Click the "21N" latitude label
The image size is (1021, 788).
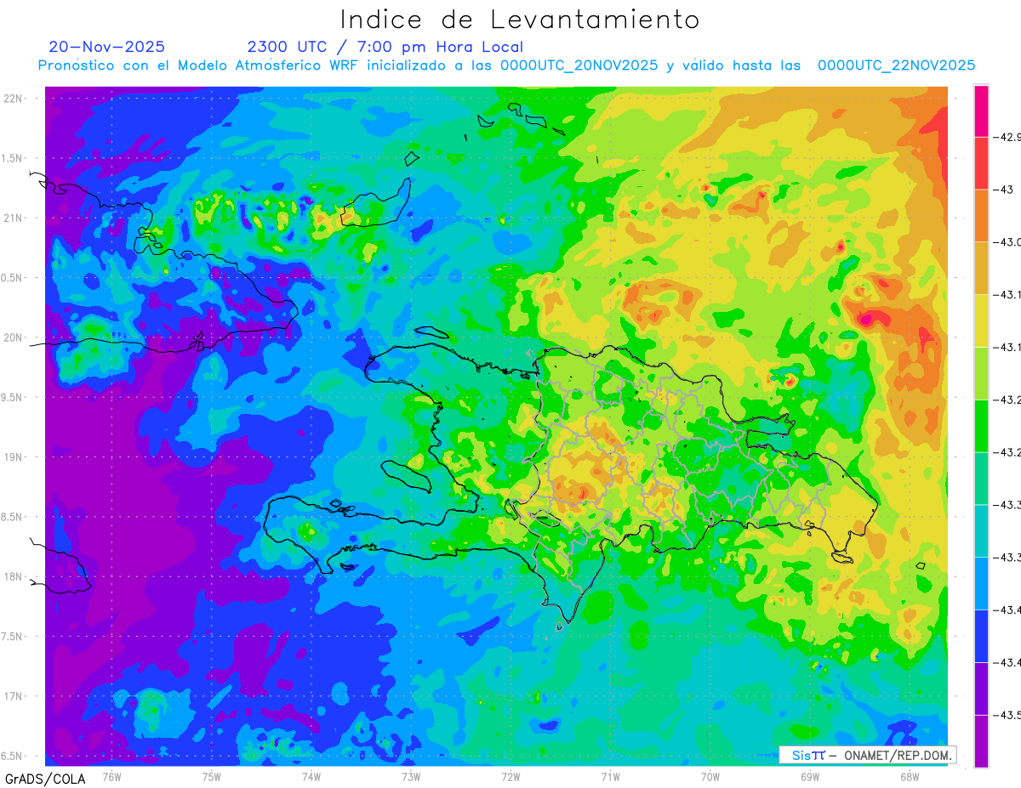(14, 218)
